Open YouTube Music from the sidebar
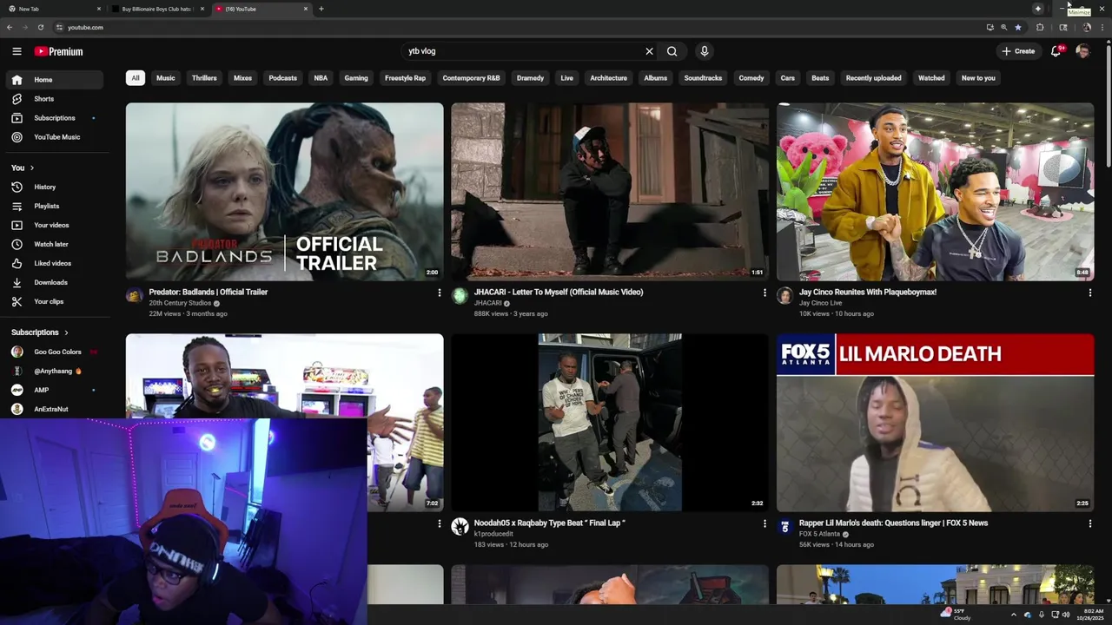The height and width of the screenshot is (625, 1112). pyautogui.click(x=55, y=137)
